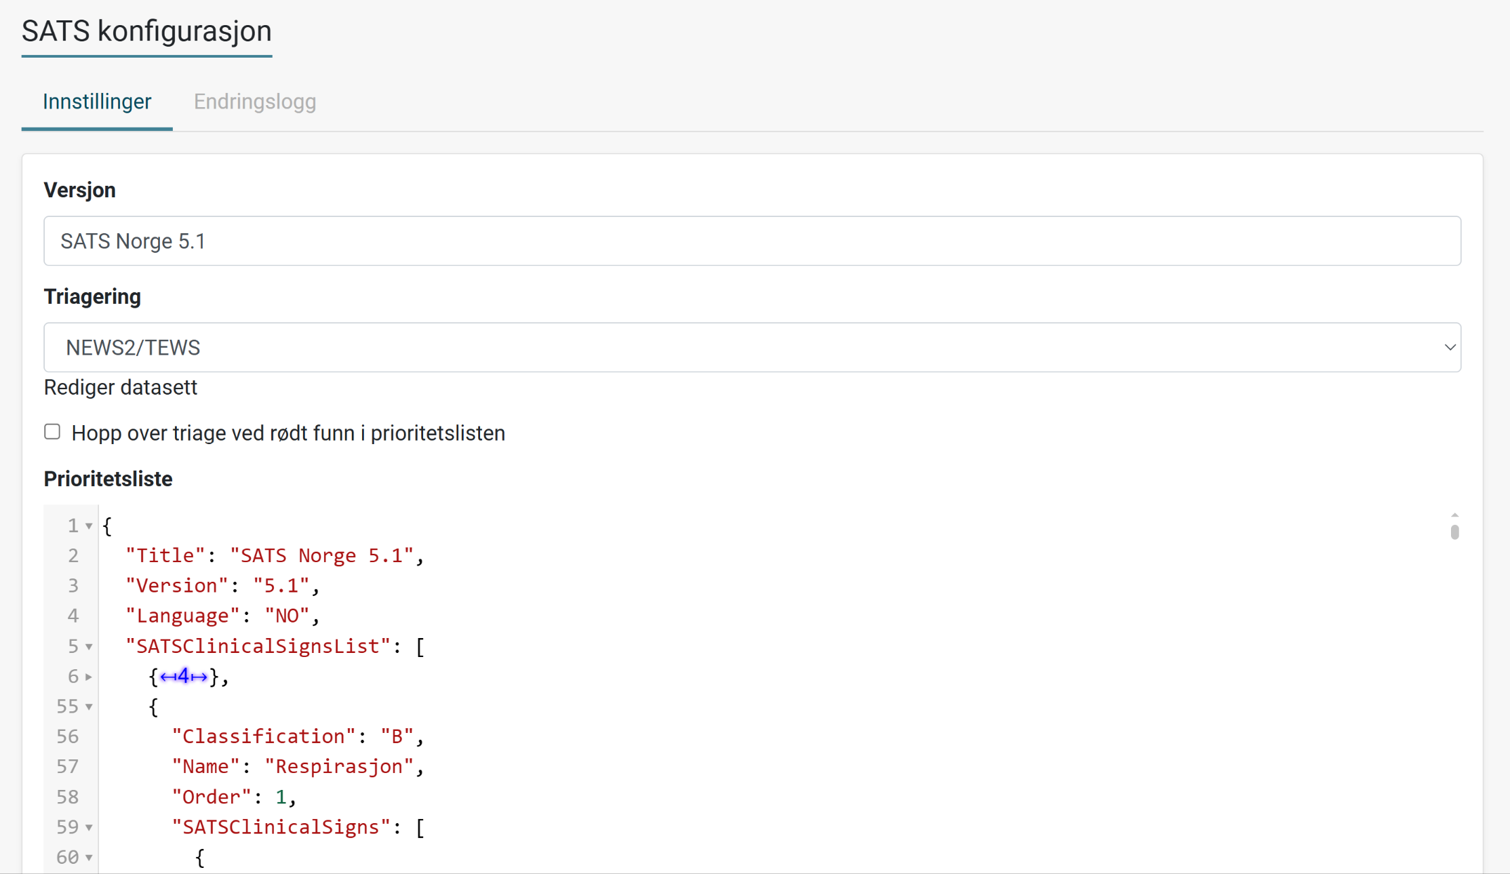Click the SATS konfigurasjon heading
Viewport: 1510px width, 874px height.
pyautogui.click(x=146, y=31)
